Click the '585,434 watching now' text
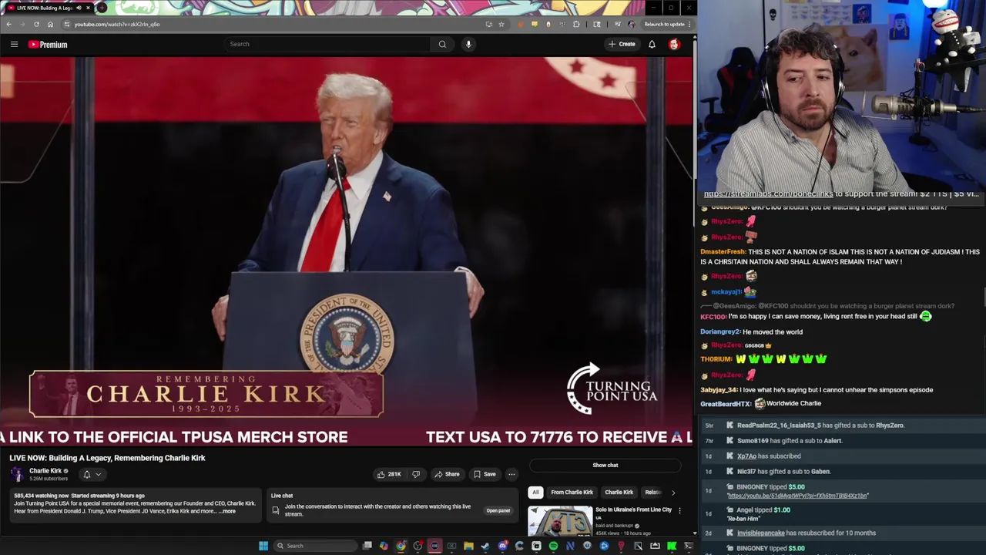This screenshot has width=986, height=555. click(x=42, y=496)
